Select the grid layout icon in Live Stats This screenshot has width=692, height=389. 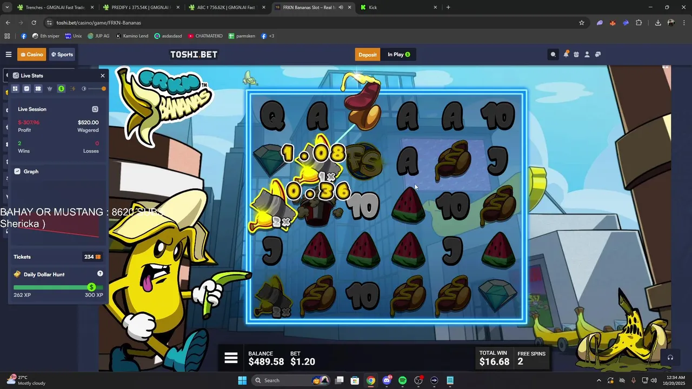click(15, 89)
